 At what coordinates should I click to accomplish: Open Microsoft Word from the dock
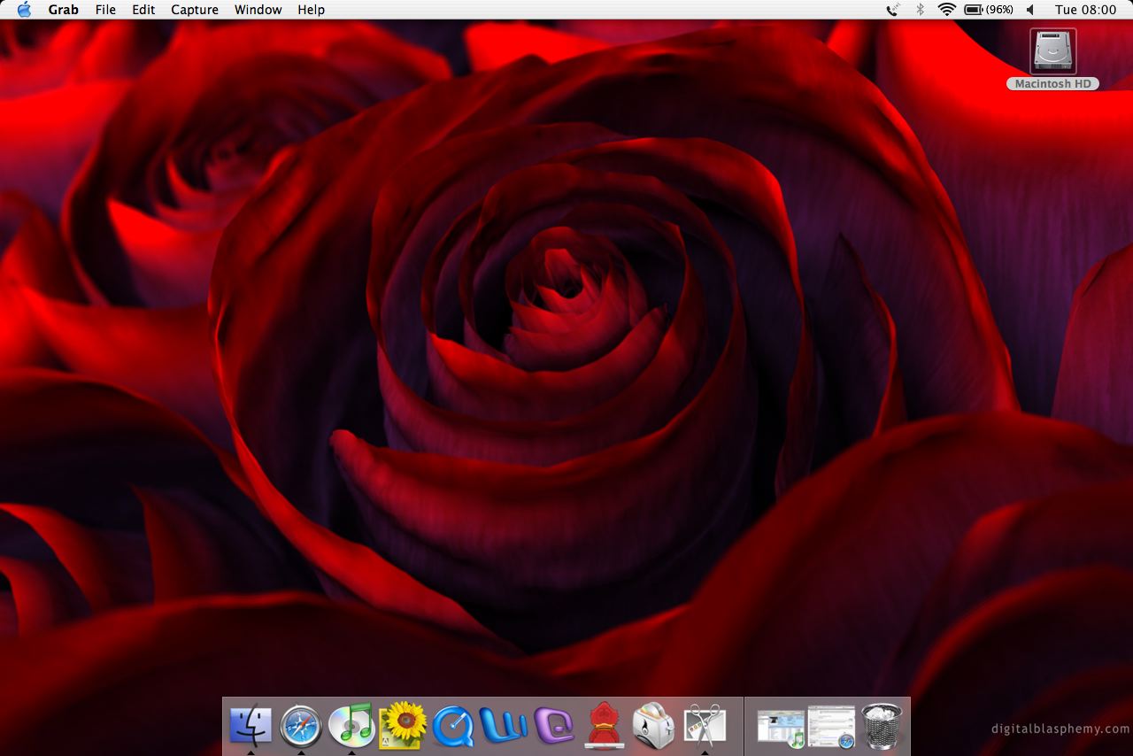(504, 725)
